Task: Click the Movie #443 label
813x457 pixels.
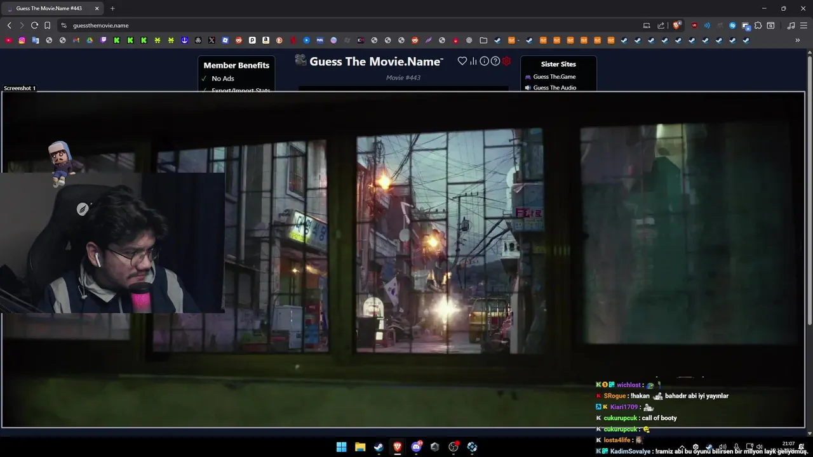Action: tap(403, 77)
